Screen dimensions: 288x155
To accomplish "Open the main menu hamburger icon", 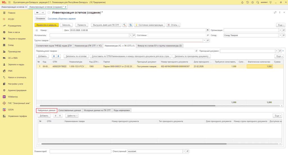I will coord(9,2).
